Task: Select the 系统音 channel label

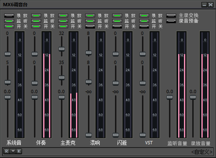Action: [x=14, y=143]
